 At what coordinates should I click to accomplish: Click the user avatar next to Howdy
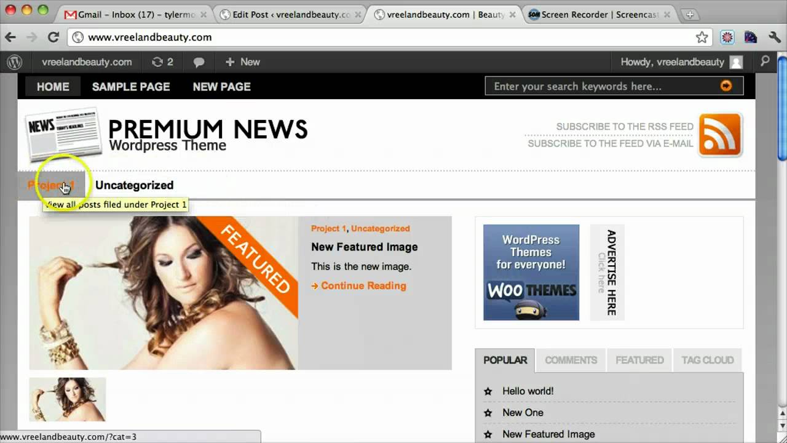click(736, 62)
